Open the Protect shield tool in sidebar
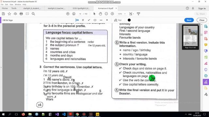The height and width of the screenshot is (117, 209). tap(206, 70)
